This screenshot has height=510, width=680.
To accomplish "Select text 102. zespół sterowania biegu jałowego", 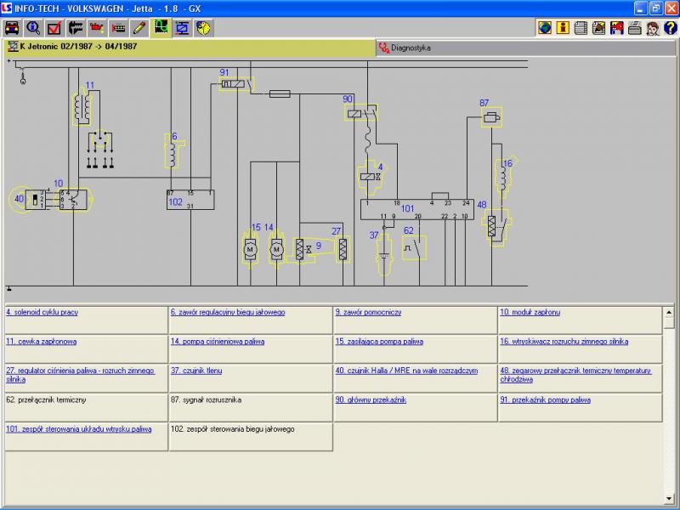I will click(x=232, y=429).
